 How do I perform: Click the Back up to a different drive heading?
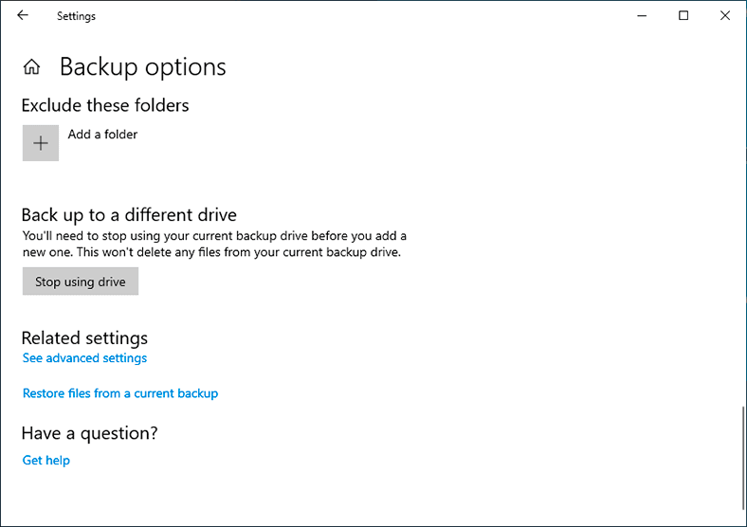pos(129,215)
